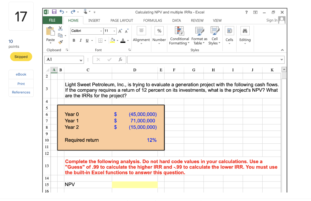Viewport: 311px width, 201px height.
Task: Open the DATA ribbon tab
Action: click(176, 20)
